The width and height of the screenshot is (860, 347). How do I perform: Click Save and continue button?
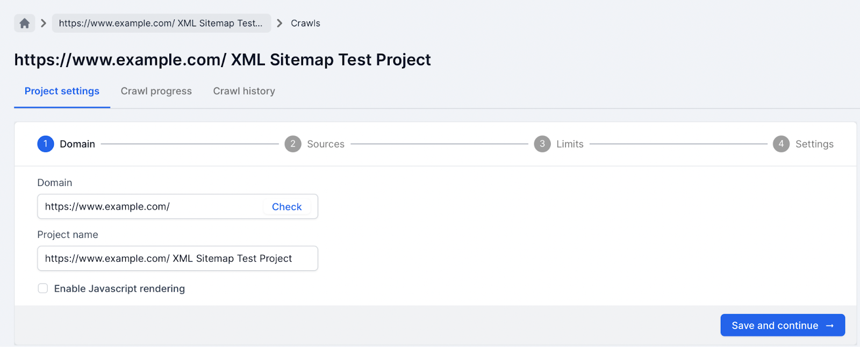tap(783, 326)
